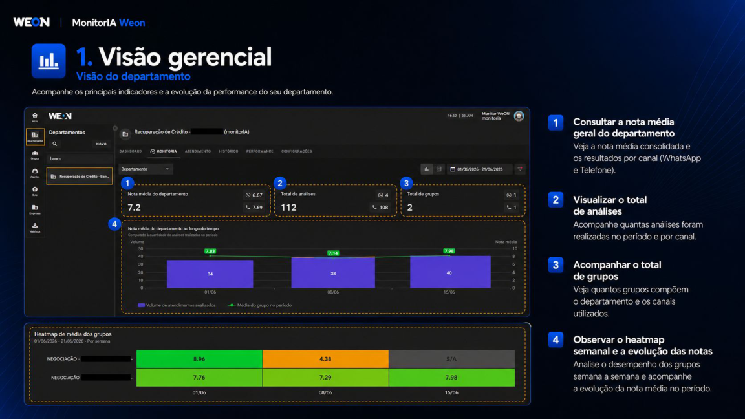Click the 112 total analyses value

click(x=288, y=208)
